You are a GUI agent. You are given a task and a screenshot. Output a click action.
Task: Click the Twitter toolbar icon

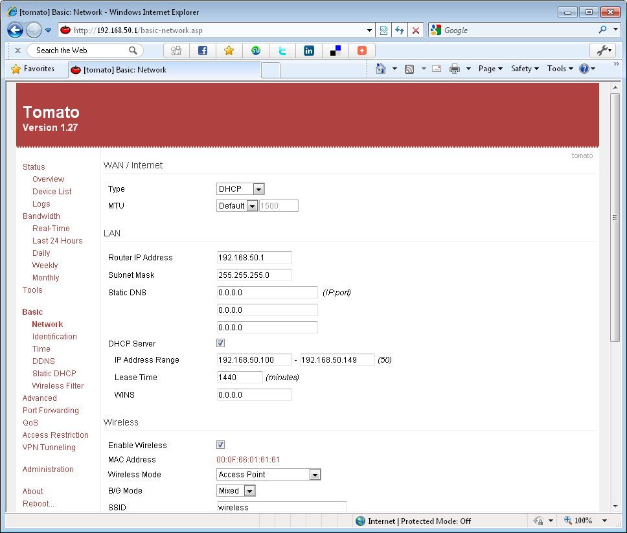coord(282,51)
